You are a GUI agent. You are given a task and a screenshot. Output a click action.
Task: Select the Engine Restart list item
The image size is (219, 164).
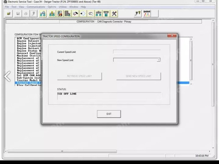[x=29, y=48]
